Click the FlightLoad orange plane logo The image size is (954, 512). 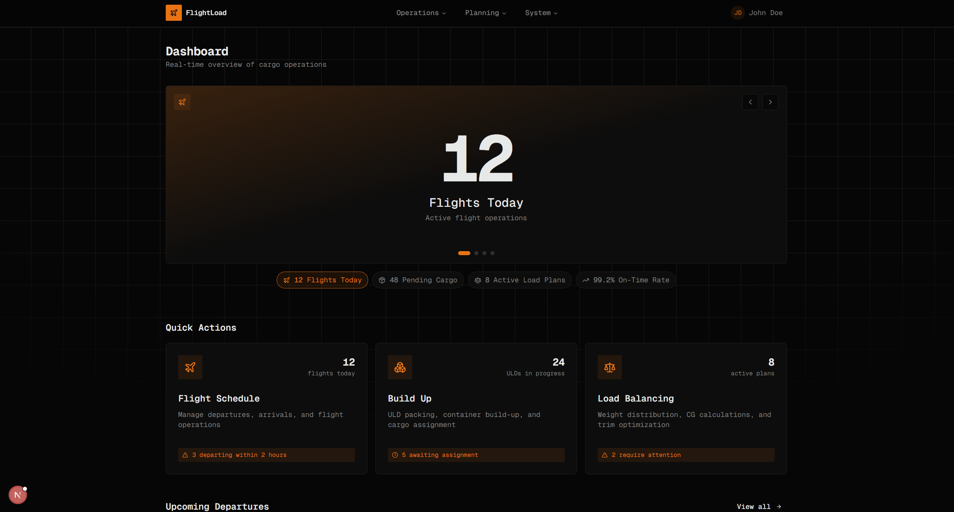tap(173, 12)
